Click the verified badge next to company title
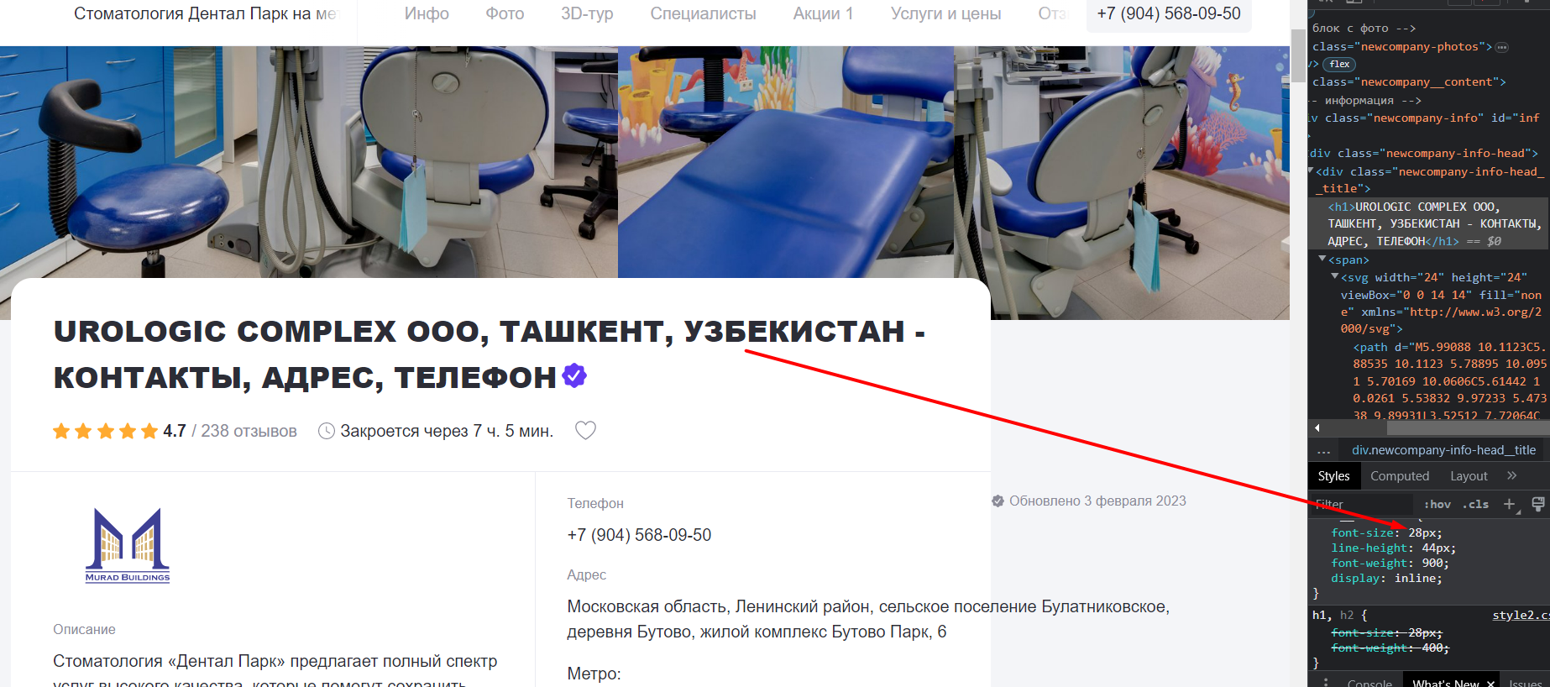The image size is (1550, 687). point(574,375)
